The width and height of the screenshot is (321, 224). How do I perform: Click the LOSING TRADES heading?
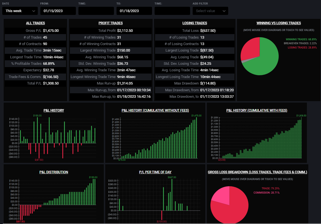195,23
